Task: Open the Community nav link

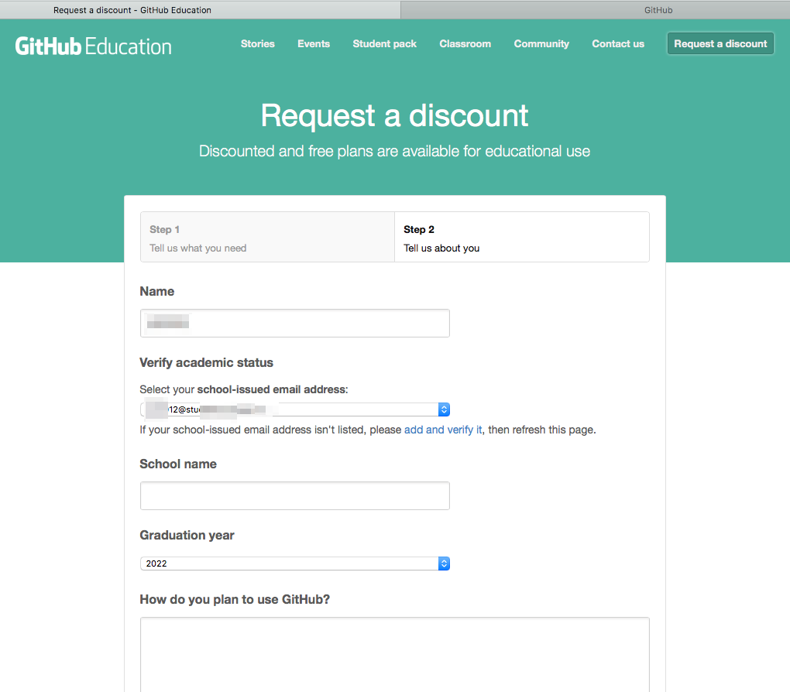Action: [541, 44]
